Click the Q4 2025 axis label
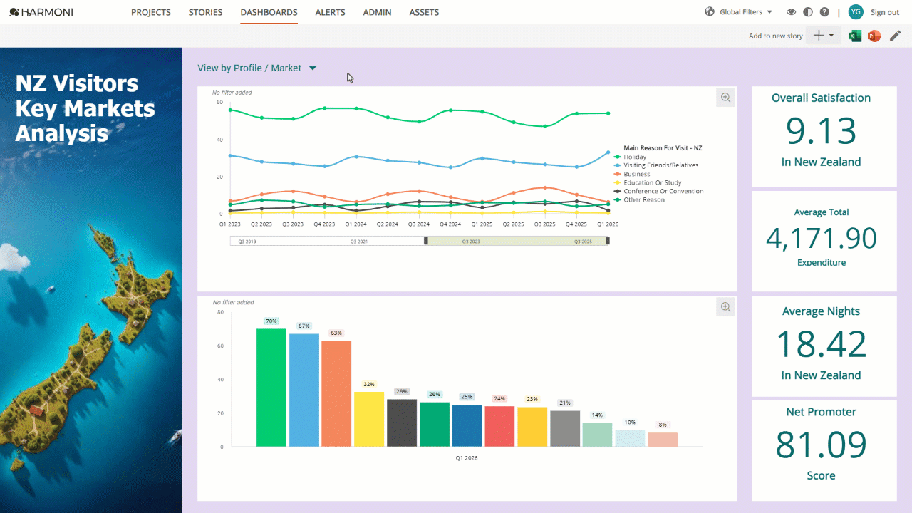The height and width of the screenshot is (513, 912). pos(576,224)
